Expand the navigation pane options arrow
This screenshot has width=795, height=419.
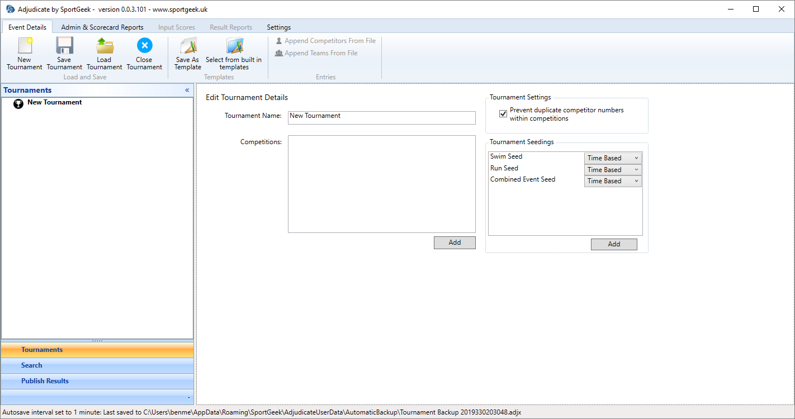(188, 398)
